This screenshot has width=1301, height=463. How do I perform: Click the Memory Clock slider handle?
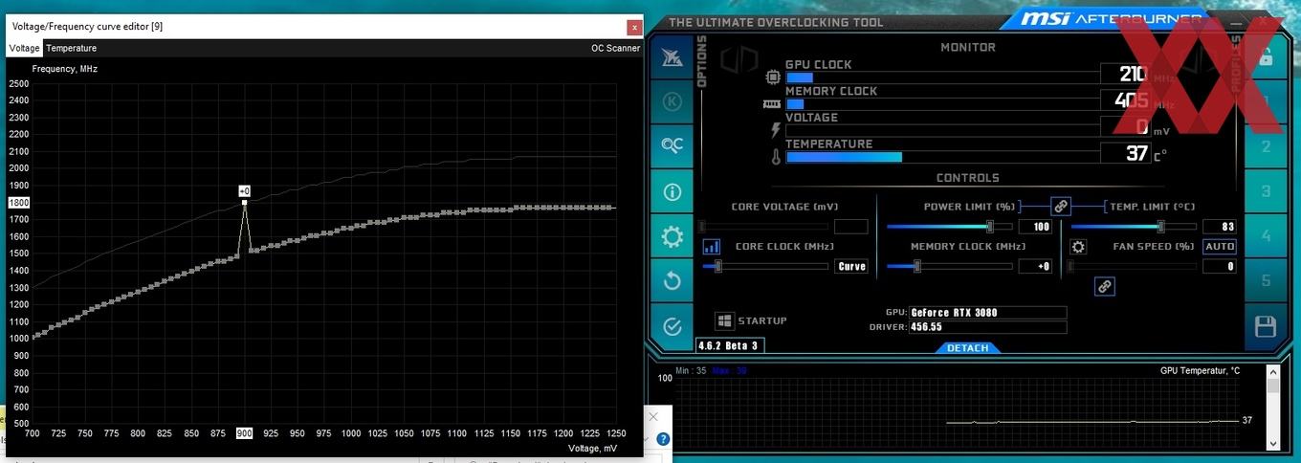point(916,266)
